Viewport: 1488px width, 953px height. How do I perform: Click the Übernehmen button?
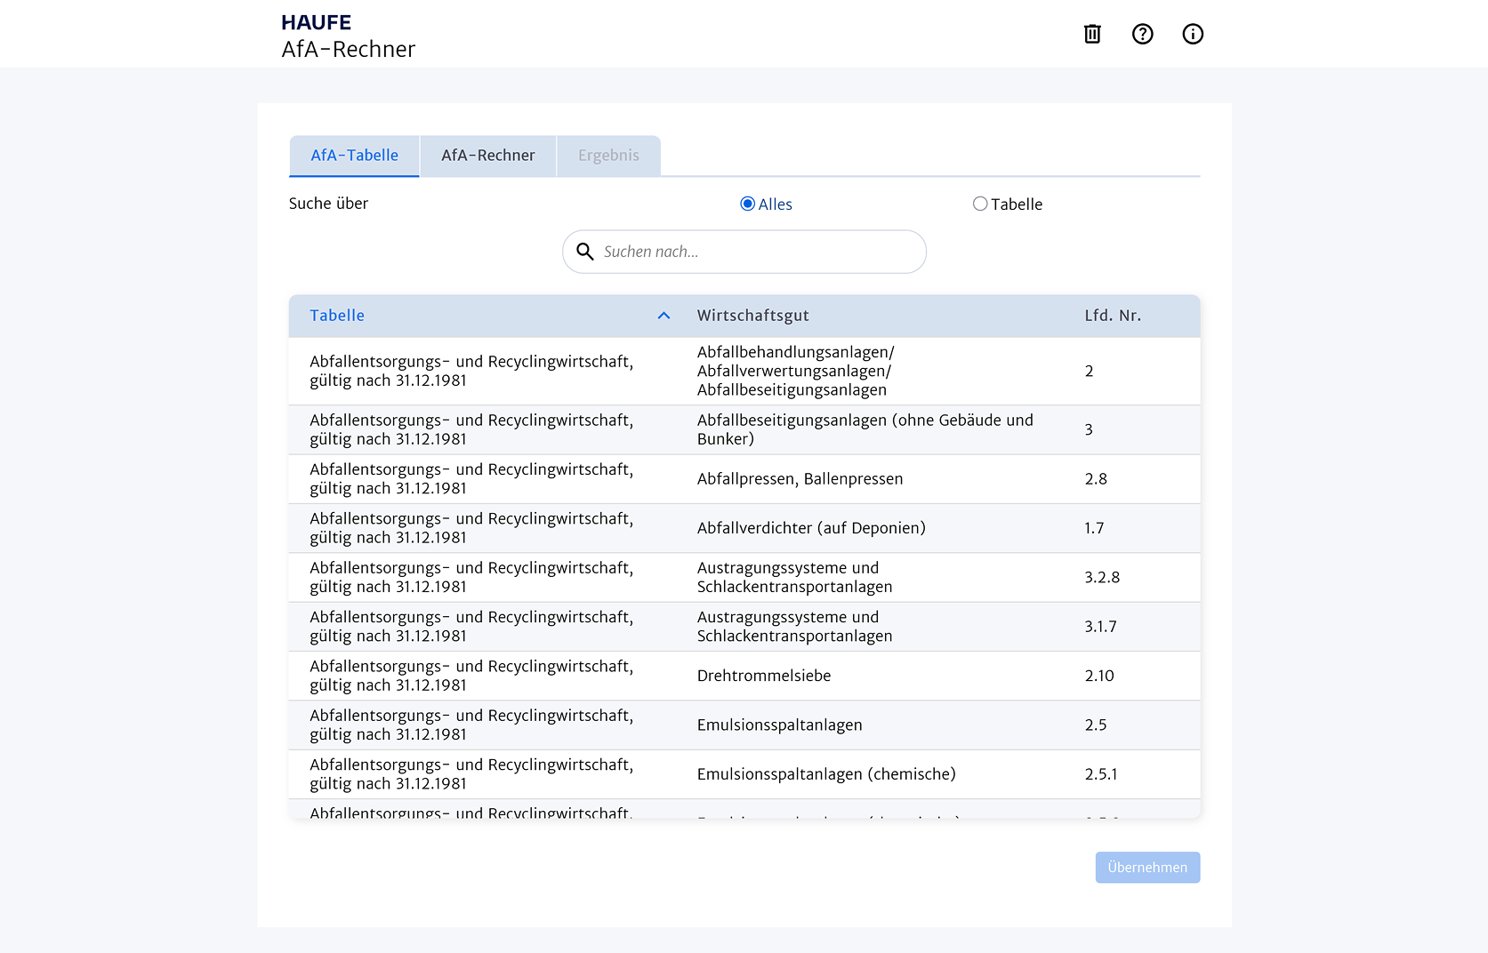pos(1147,868)
